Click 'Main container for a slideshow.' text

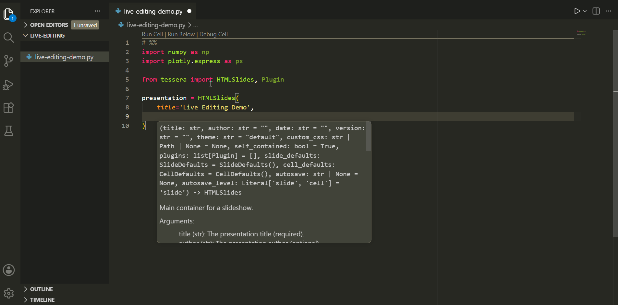tap(206, 208)
